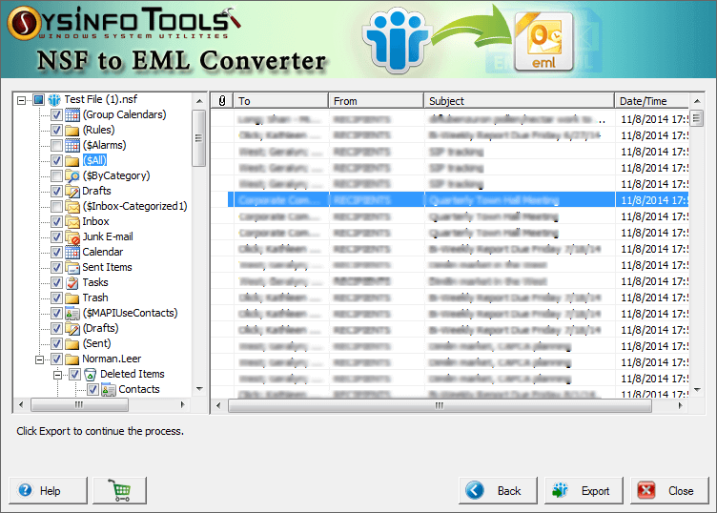Click the Help question mark icon
This screenshot has width=717, height=513.
25,490
